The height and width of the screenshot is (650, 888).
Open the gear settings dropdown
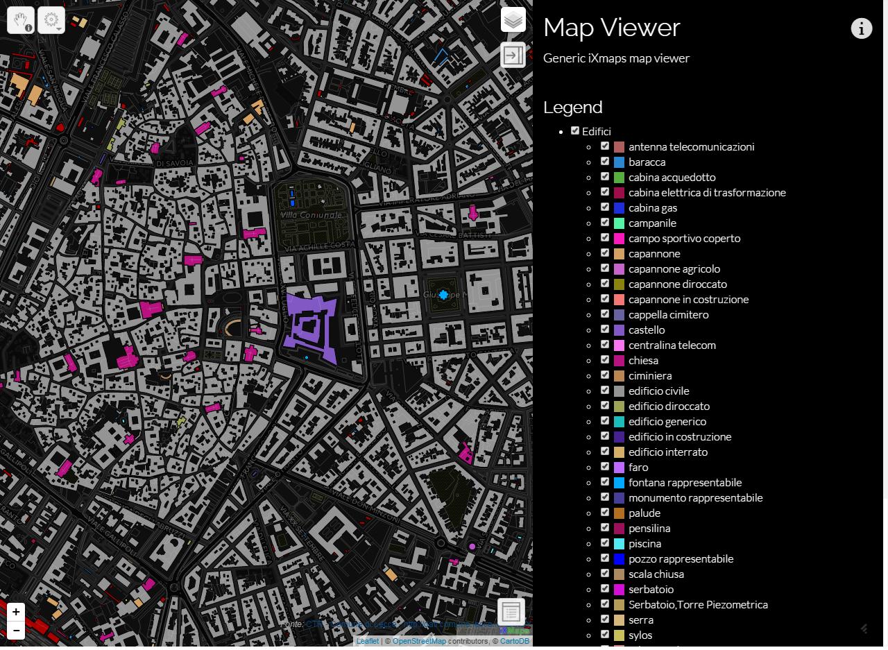(x=51, y=20)
